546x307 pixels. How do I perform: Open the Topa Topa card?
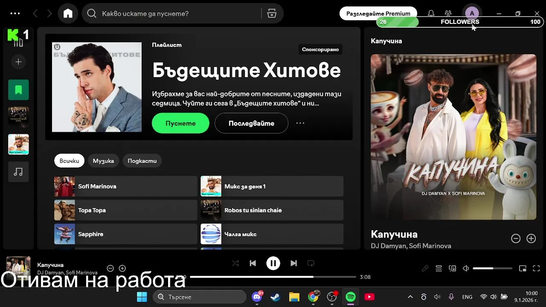(x=126, y=210)
